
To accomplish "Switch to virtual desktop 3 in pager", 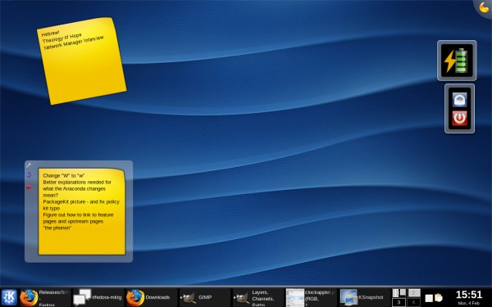I will coord(399,302).
